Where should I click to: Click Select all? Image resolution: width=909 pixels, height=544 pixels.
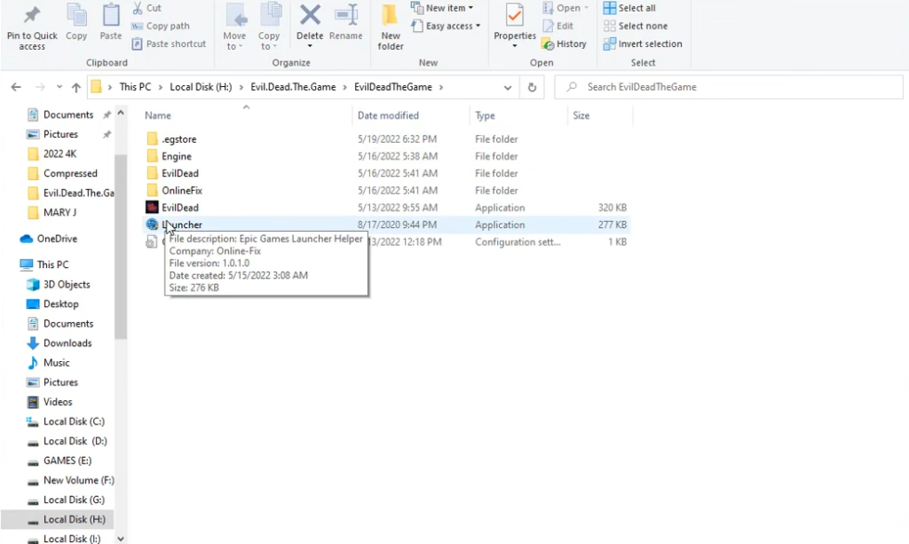coord(629,8)
